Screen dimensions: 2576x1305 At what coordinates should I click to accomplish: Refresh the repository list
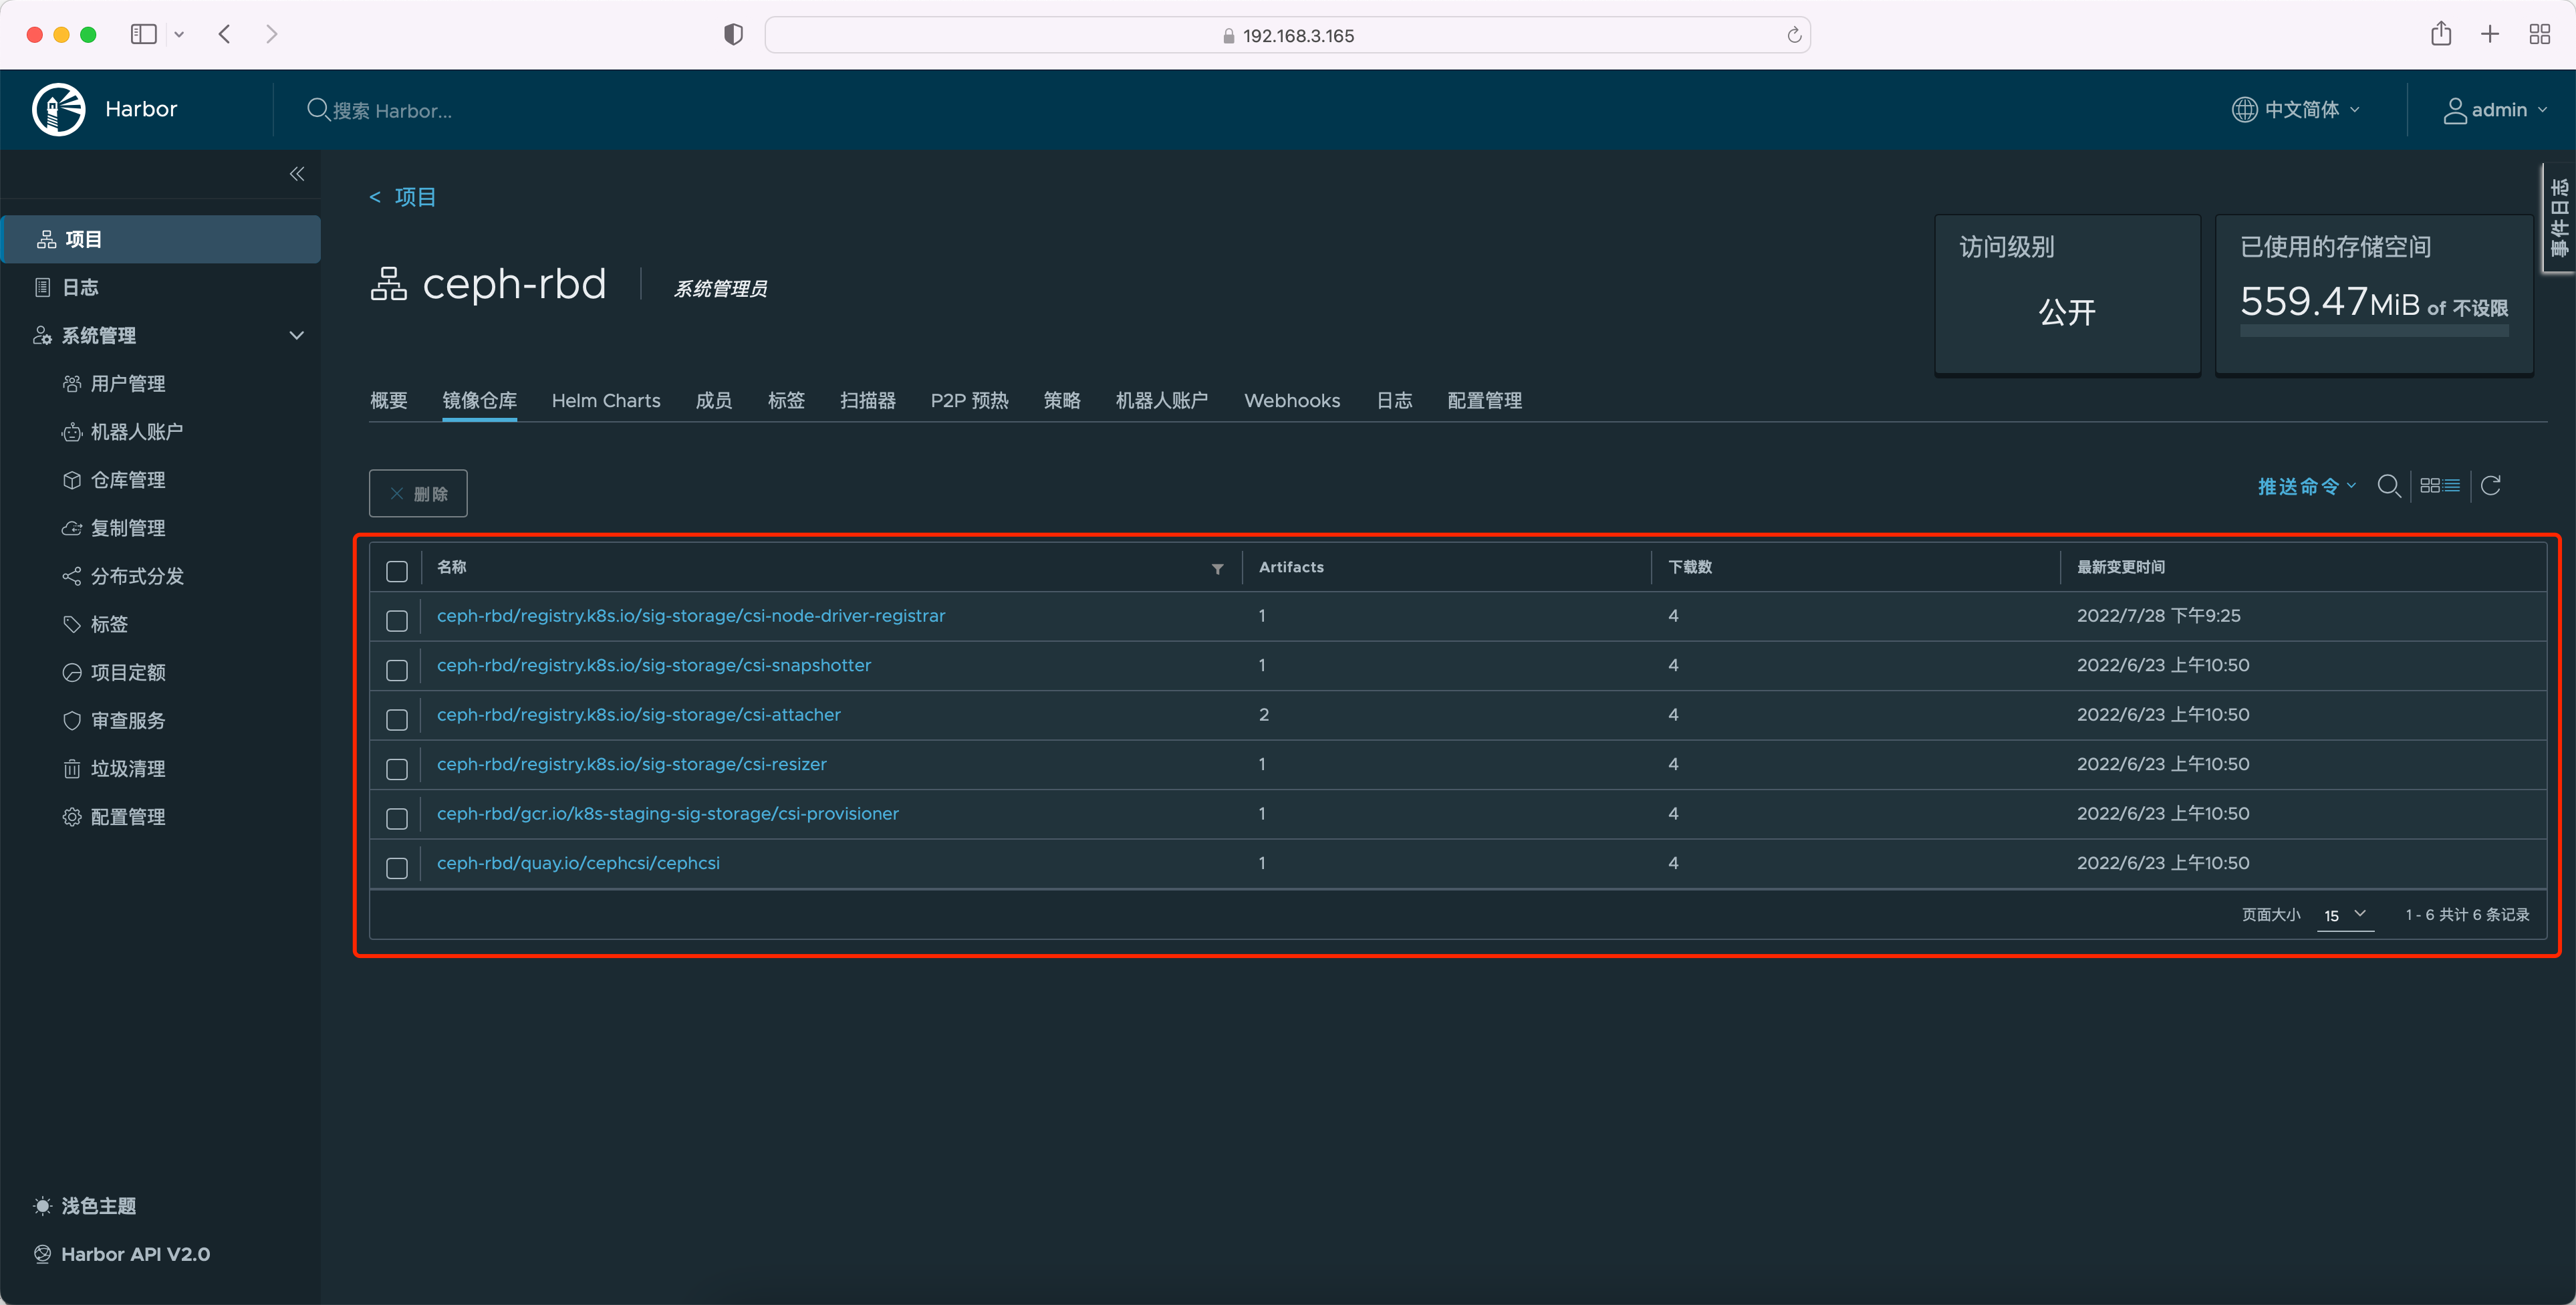[x=2491, y=486]
